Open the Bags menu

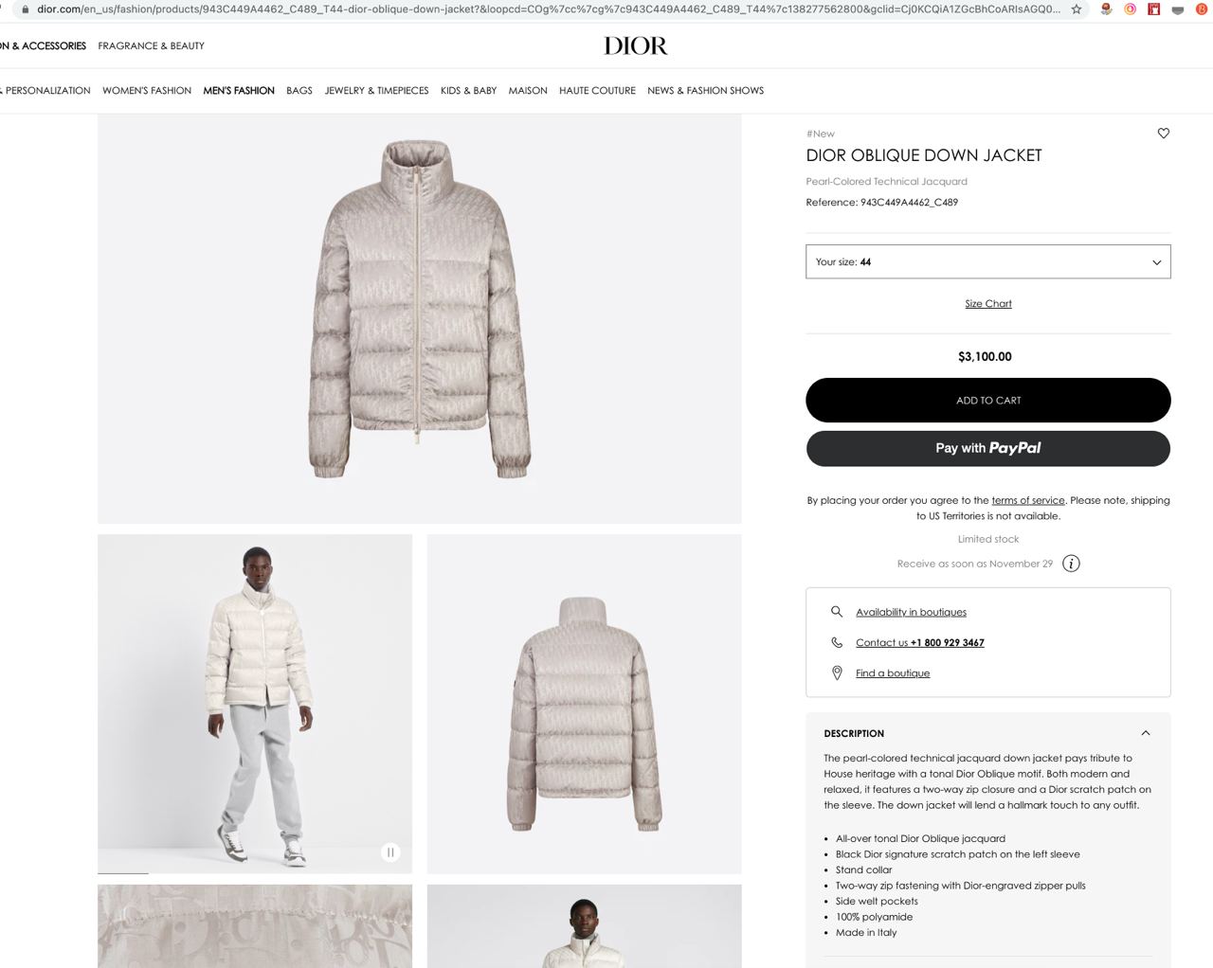(299, 91)
